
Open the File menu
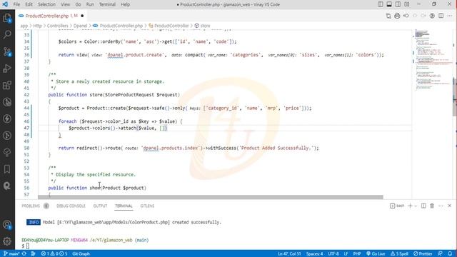[16, 4]
